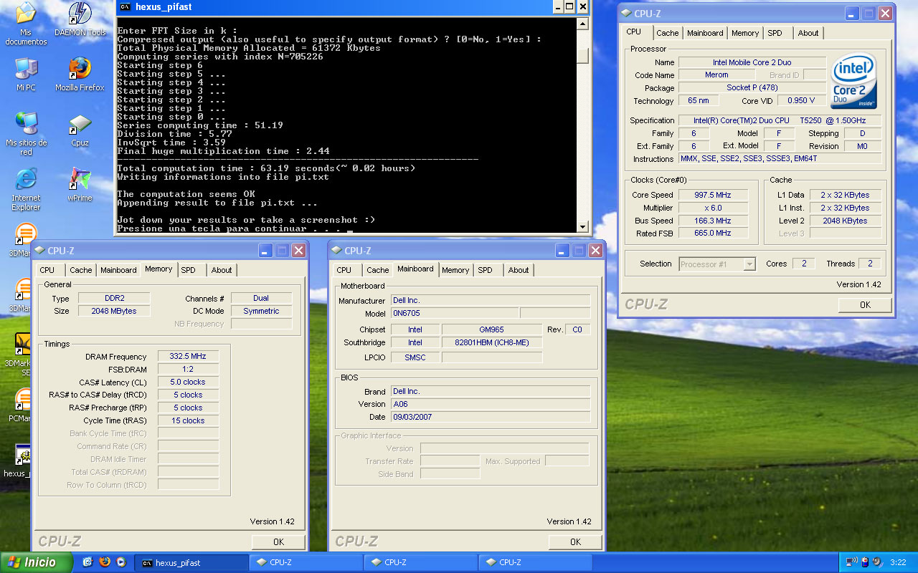Click media player quick launch icon
The height and width of the screenshot is (573, 918).
[x=120, y=562]
